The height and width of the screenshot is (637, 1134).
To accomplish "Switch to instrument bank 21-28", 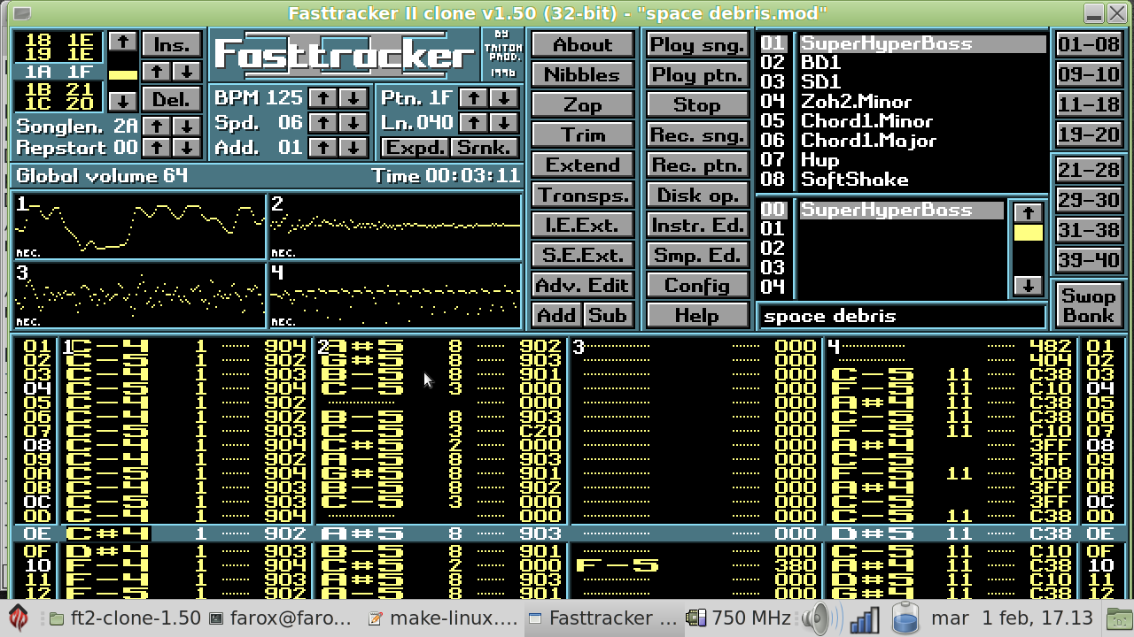I will [x=1088, y=170].
